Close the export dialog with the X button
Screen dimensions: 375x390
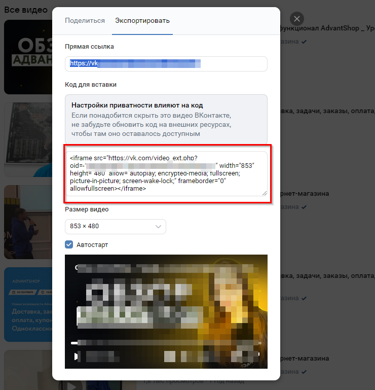297,19
